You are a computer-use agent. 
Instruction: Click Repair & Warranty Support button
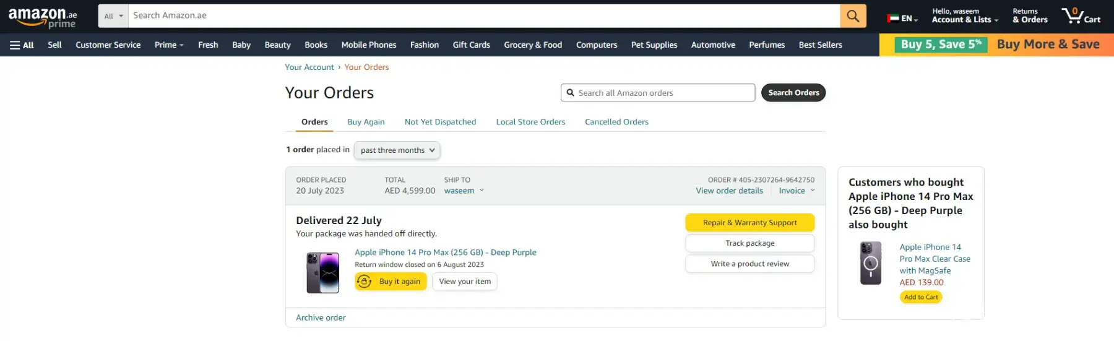(x=749, y=223)
